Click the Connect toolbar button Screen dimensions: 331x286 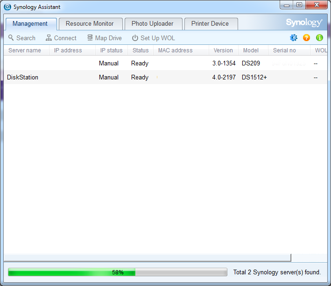click(x=61, y=38)
